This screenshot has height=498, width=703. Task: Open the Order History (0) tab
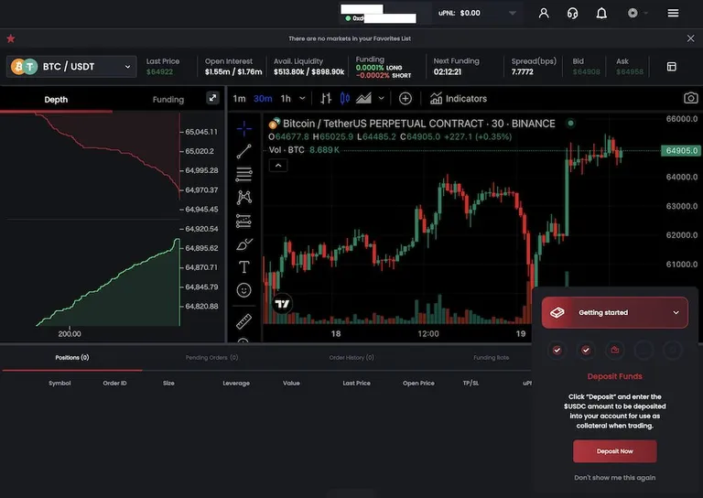coord(351,358)
